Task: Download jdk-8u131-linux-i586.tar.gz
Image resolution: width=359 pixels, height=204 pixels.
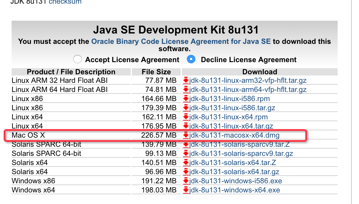Action: (x=232, y=108)
